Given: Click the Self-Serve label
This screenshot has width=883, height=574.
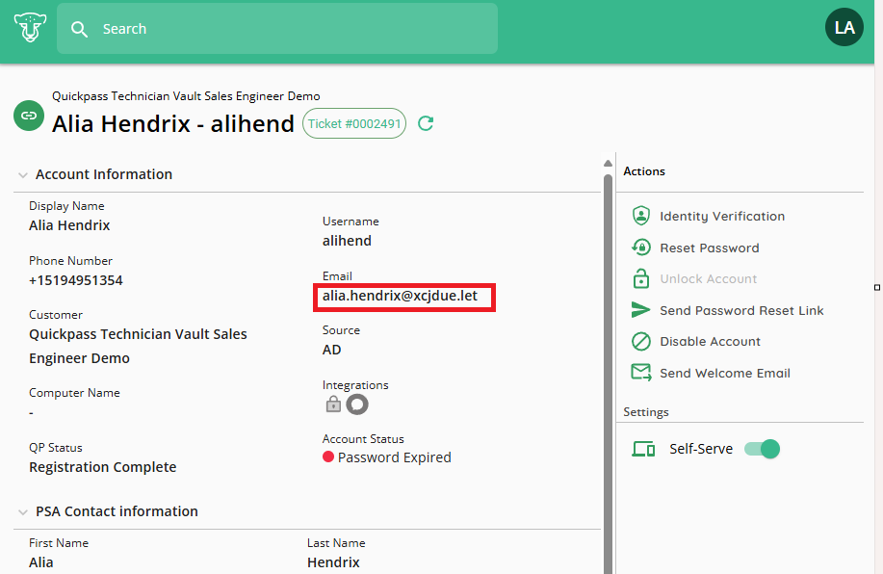Looking at the screenshot, I should [x=701, y=449].
